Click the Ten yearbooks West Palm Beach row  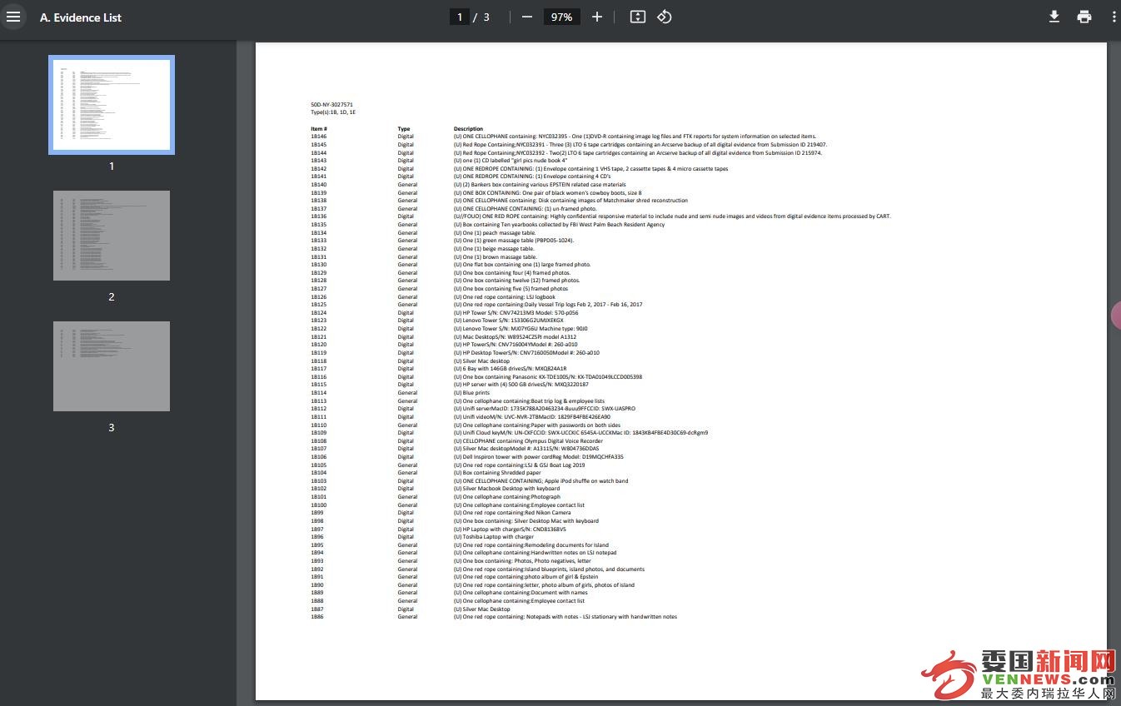pos(559,225)
